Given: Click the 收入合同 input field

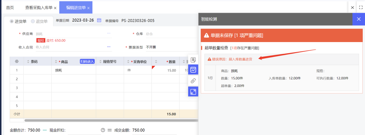Looking at the screenshot, I should point(71,47).
